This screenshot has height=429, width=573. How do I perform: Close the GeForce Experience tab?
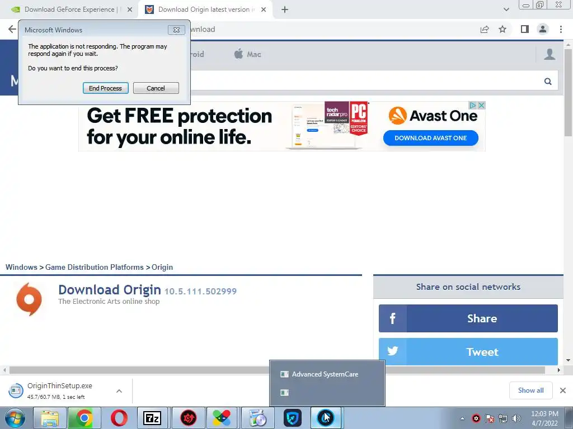pyautogui.click(x=130, y=9)
